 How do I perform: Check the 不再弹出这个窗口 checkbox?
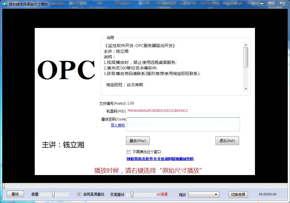click(128, 152)
